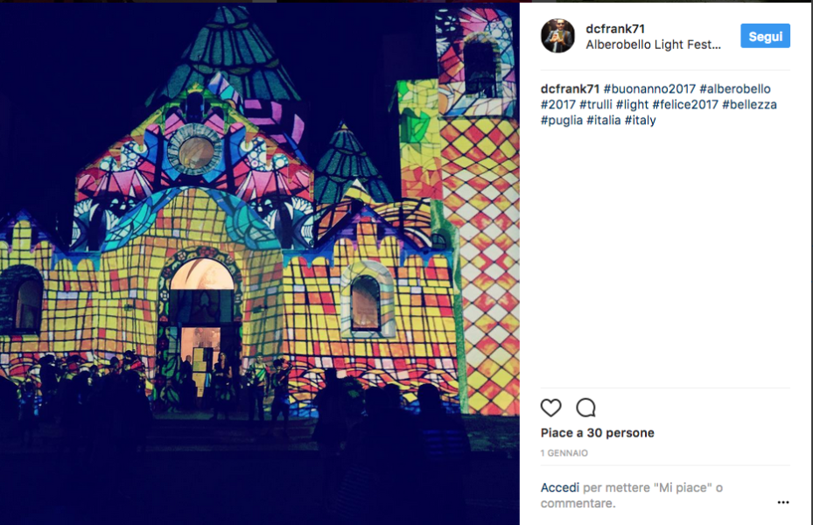Open hashtag #felice2017
813x525 pixels.
[685, 104]
